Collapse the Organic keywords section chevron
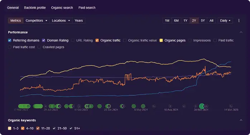This screenshot has height=135, width=250. pos(241,120)
